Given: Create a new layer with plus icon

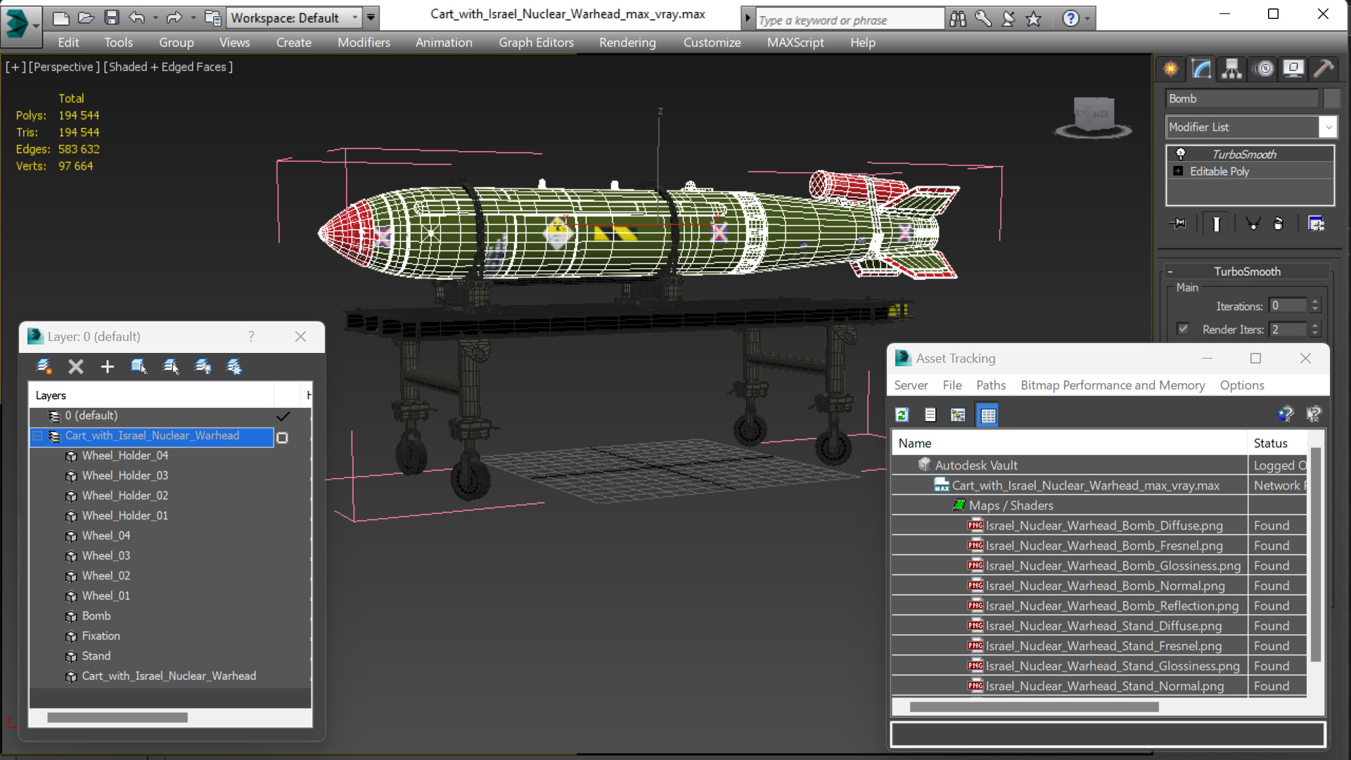Looking at the screenshot, I should pos(107,366).
